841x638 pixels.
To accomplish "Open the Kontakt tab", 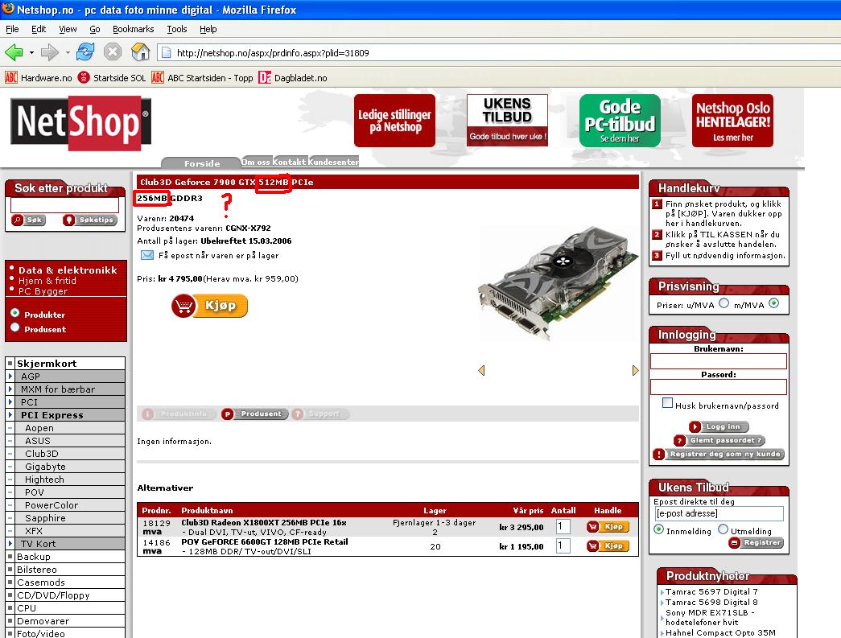I will click(289, 162).
